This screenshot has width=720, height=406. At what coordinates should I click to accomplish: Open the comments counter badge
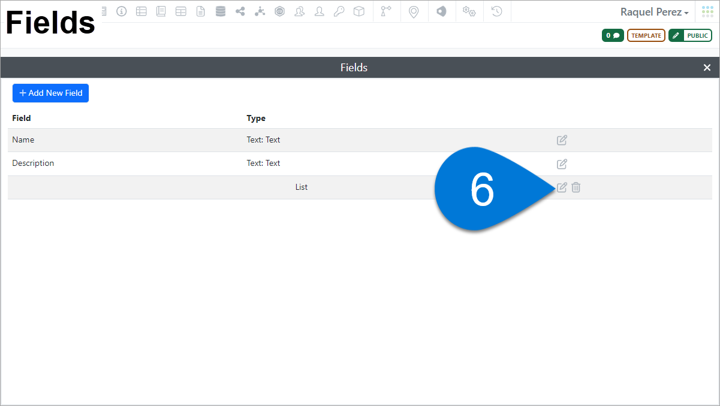coord(613,35)
